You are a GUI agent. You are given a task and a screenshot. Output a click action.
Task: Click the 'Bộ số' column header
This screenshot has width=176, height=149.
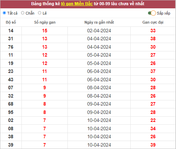(11, 22)
